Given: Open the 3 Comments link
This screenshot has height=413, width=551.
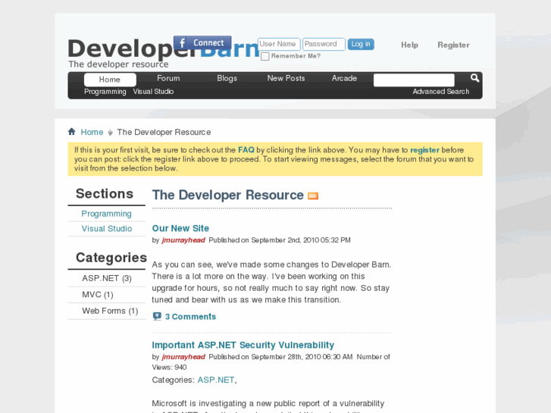Looking at the screenshot, I should [190, 317].
